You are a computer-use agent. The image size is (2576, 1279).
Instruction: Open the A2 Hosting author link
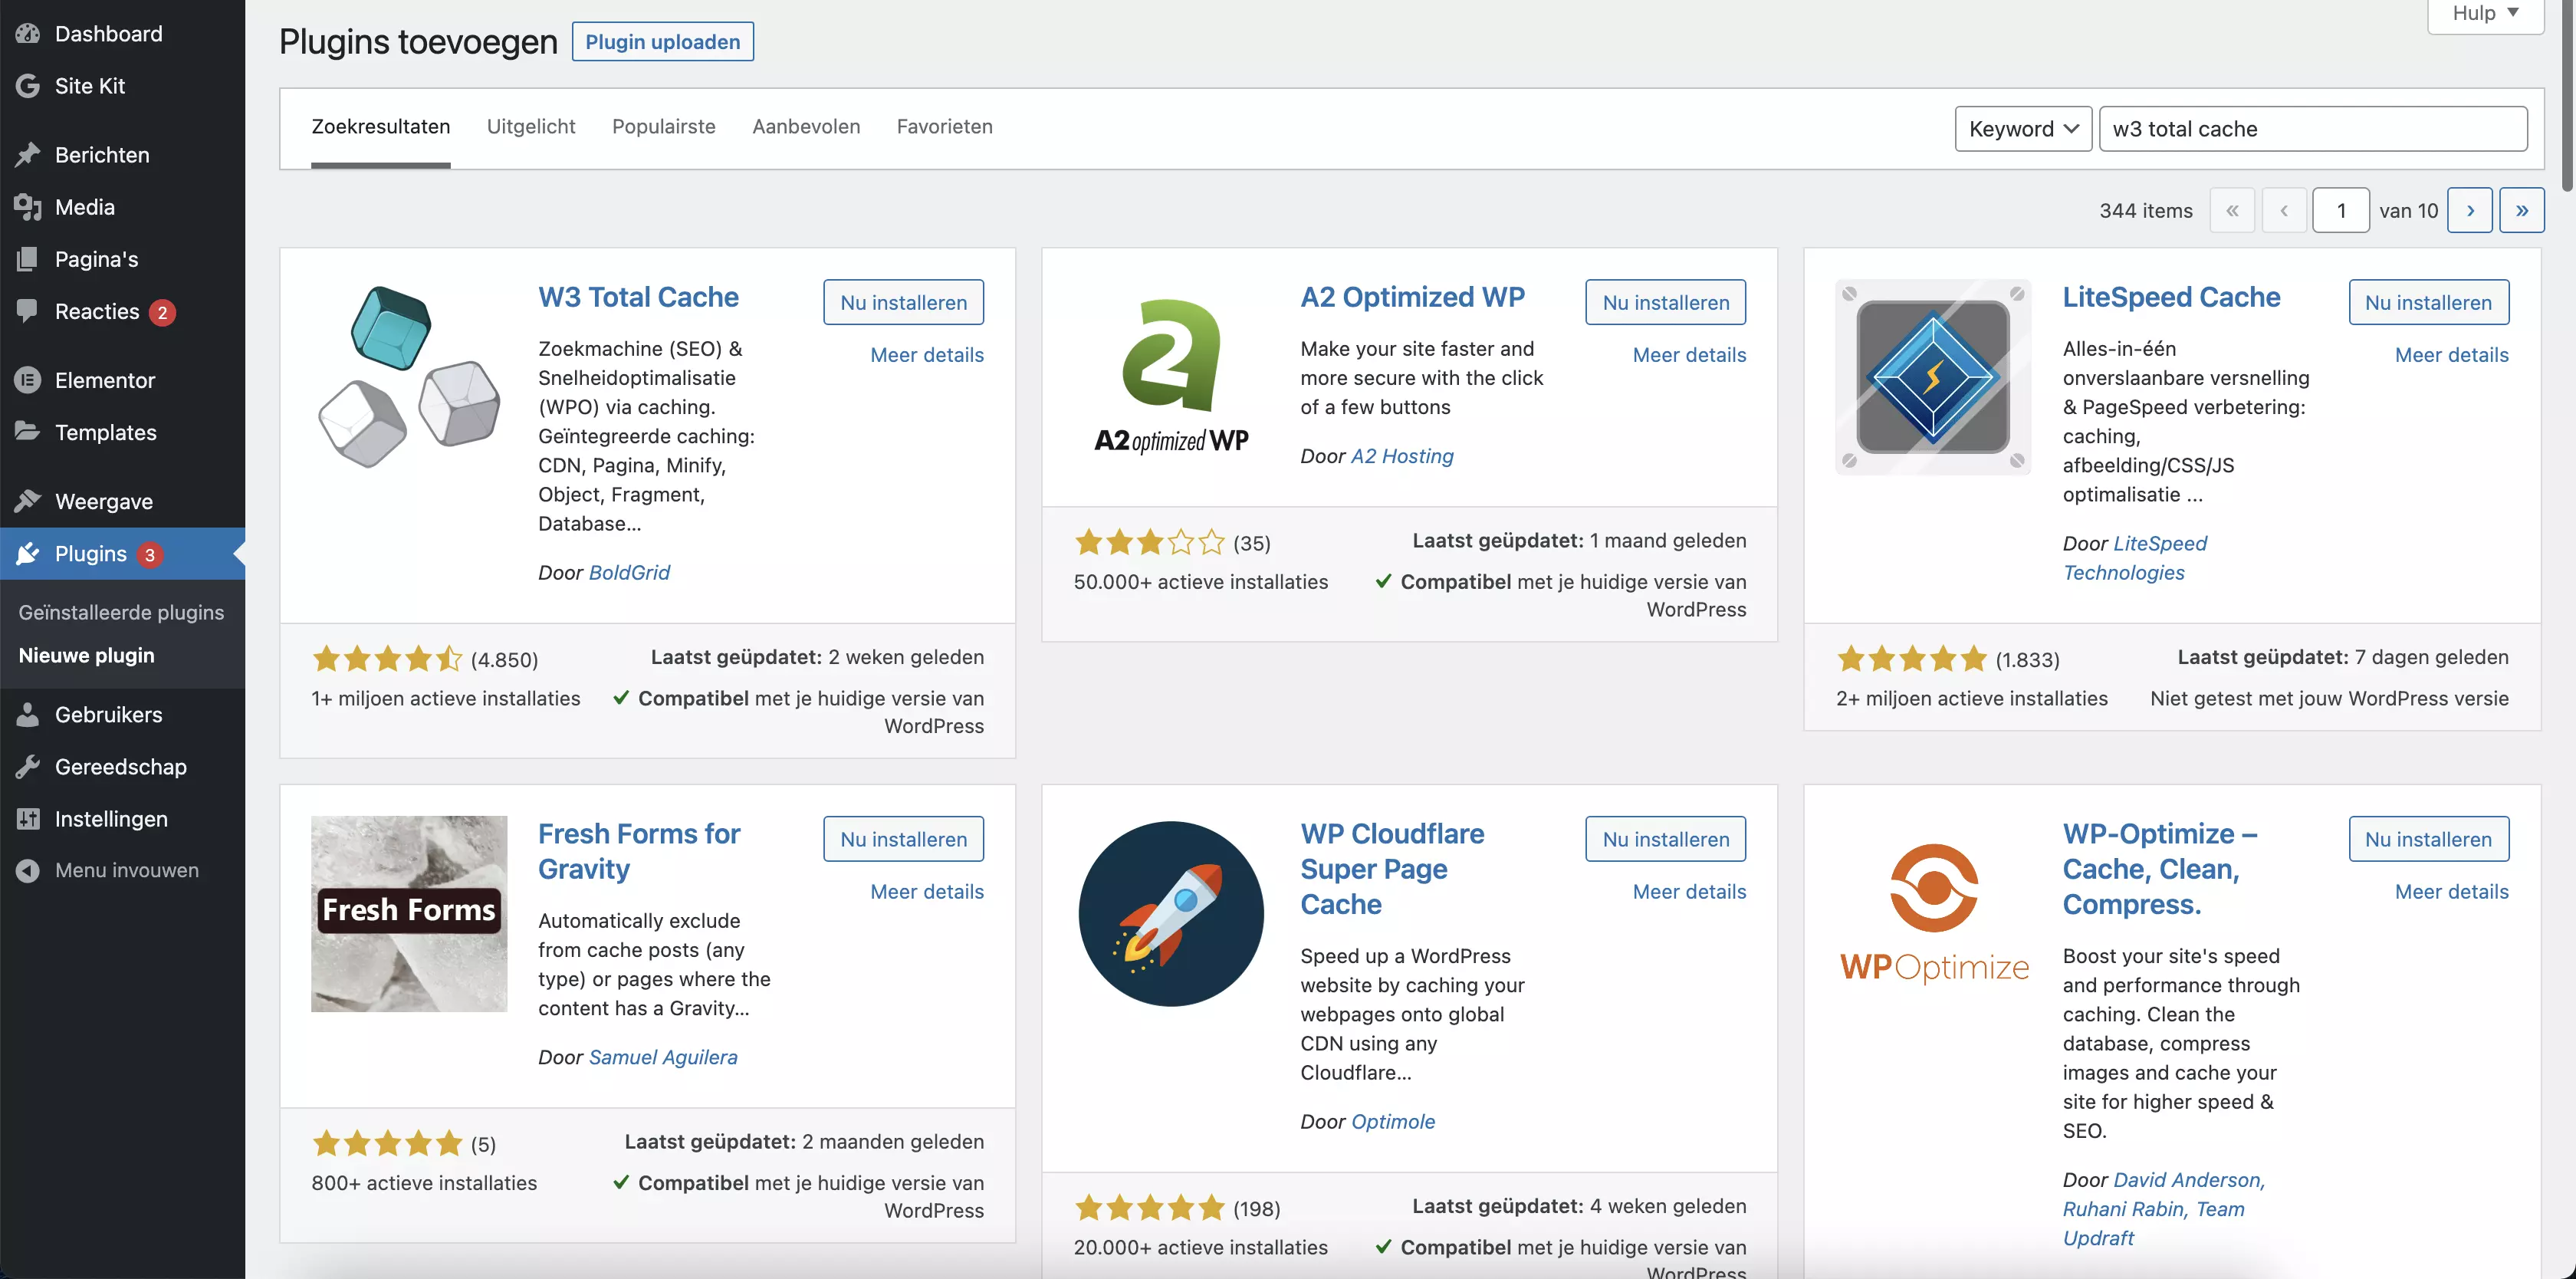point(1402,456)
